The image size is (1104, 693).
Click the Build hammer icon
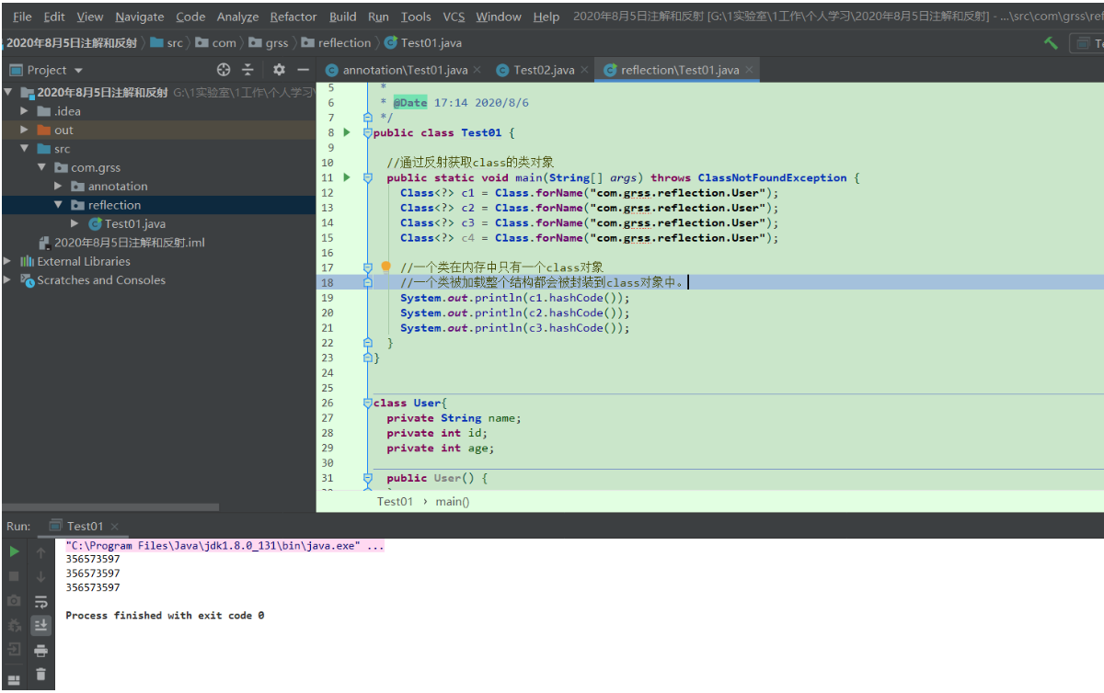point(1051,43)
